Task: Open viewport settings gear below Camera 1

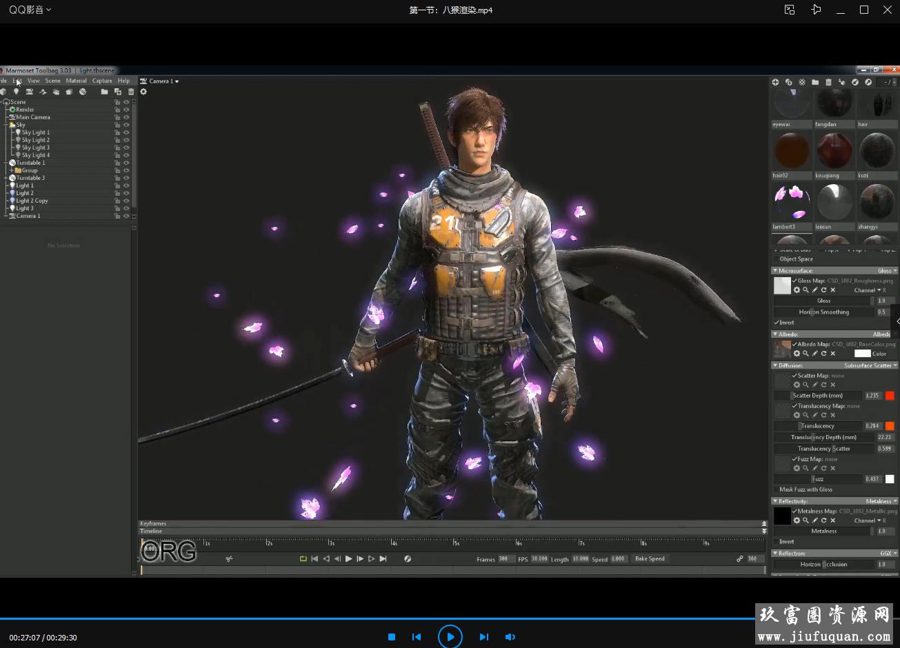Action: click(143, 92)
